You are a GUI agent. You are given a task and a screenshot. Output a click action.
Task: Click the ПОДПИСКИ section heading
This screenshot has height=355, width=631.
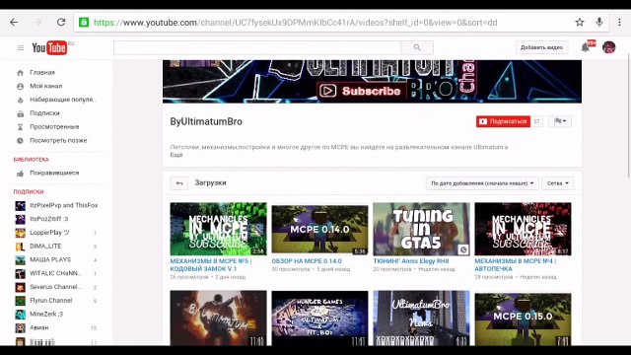click(x=29, y=191)
